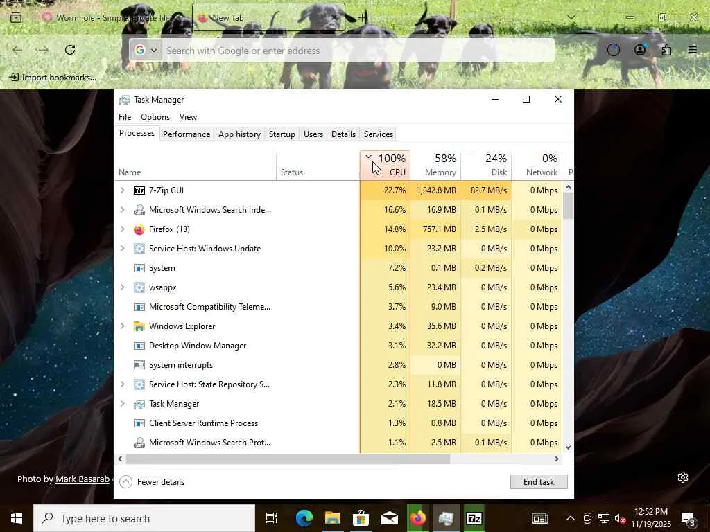Image resolution: width=710 pixels, height=532 pixels.
Task: Click Windows taskbar search box
Action: pyautogui.click(x=144, y=518)
